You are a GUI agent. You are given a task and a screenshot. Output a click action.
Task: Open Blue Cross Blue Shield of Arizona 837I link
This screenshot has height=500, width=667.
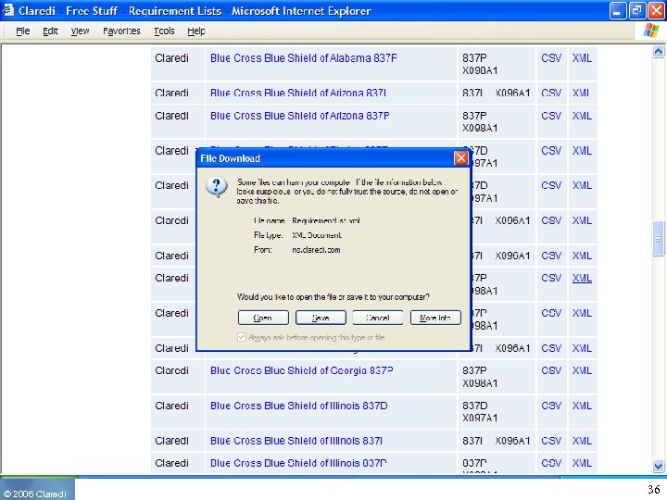click(297, 93)
